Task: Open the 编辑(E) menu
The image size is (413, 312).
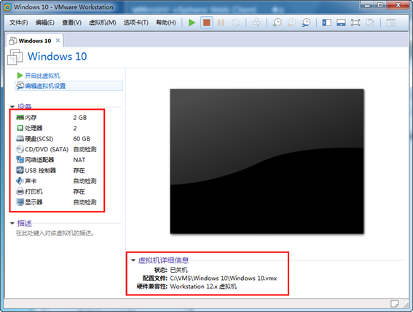Action: 45,23
